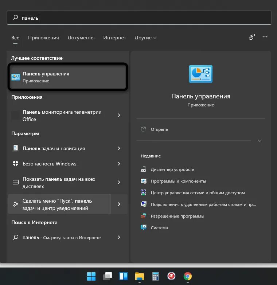Screen dimensions: 277x285
Task: Click large Control Panel icon in preview pane
Action: [x=201, y=74]
